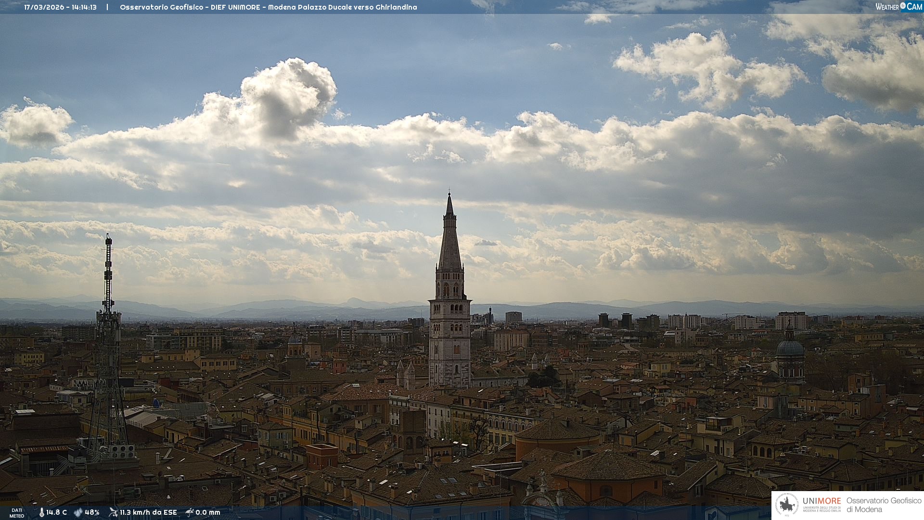The image size is (924, 520).
Task: Click the DATI METEO label
Action: [17, 513]
